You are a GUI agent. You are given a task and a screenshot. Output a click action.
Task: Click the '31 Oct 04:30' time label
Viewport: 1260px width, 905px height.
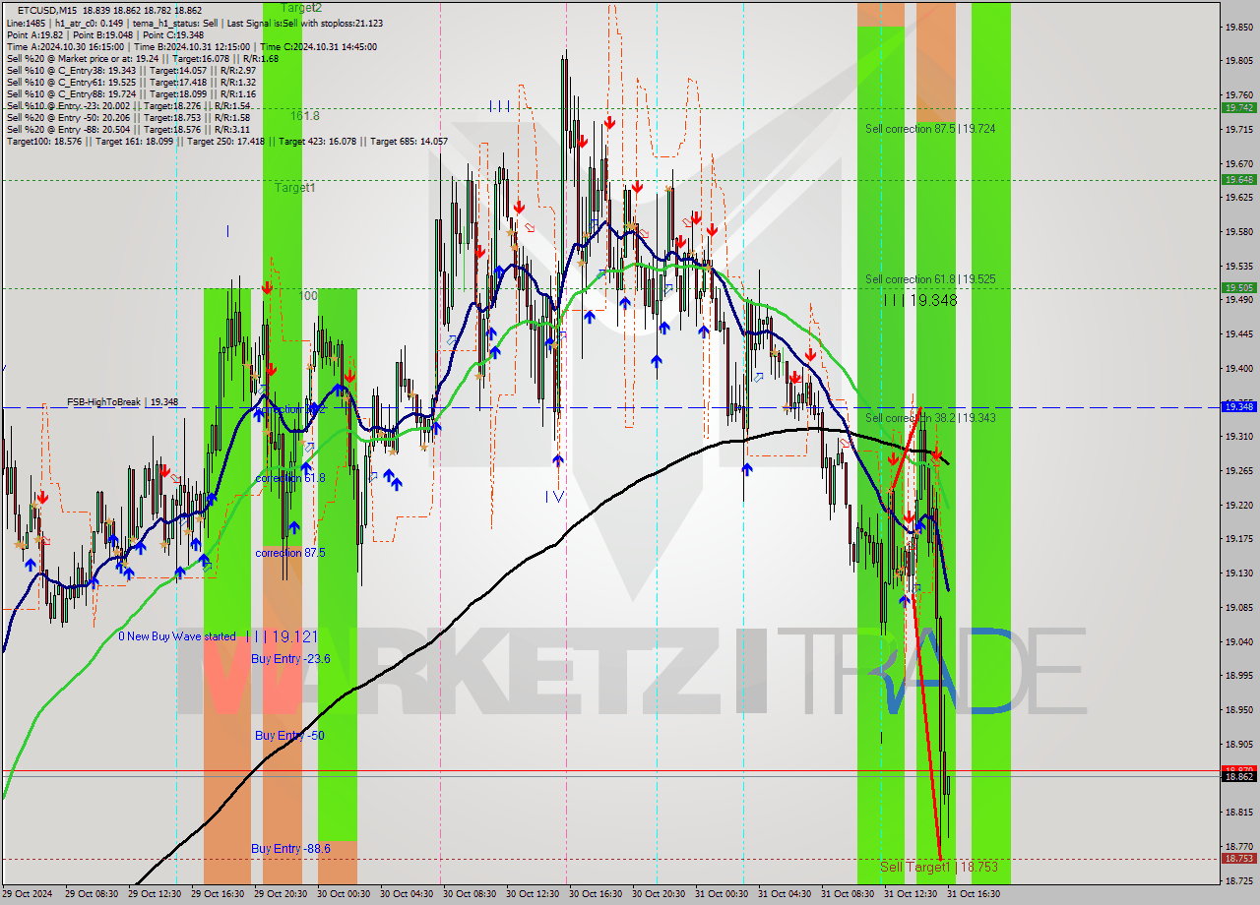[x=786, y=894]
